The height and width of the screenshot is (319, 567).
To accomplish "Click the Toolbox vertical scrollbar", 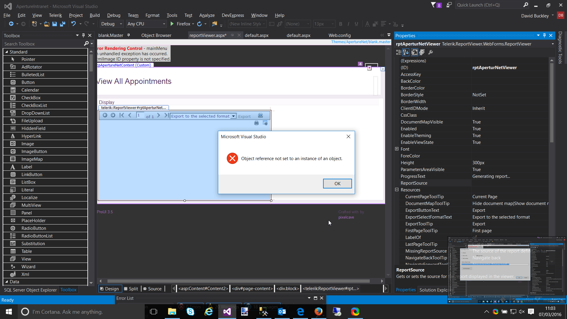I will (x=91, y=63).
